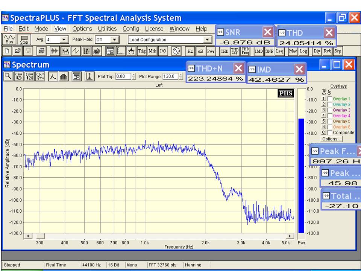Image resolution: width=361 pixels, height=271 pixels.
Task: Open the Phase view sawtooth icon
Action: click(x=76, y=51)
